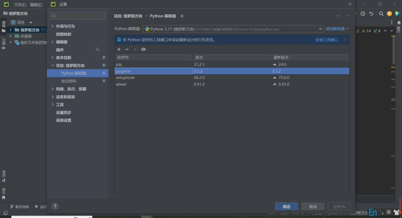Click the 应用(A) button
This screenshot has height=218, width=402.
[339, 206]
